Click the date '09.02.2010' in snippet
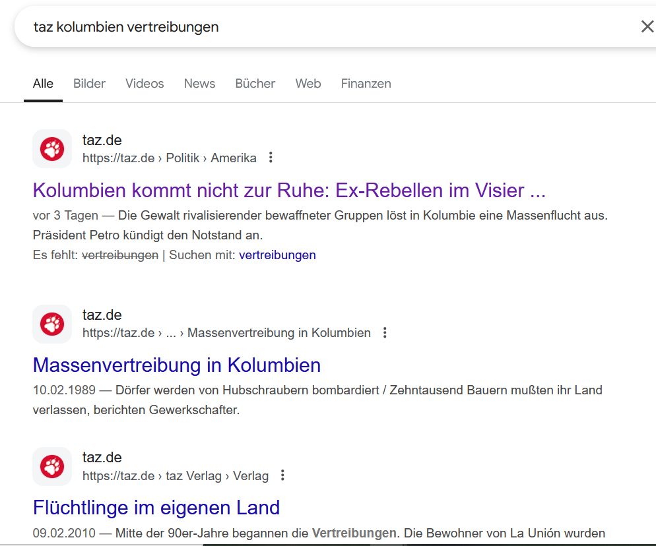Screen dimensions: 656x546 point(65,533)
